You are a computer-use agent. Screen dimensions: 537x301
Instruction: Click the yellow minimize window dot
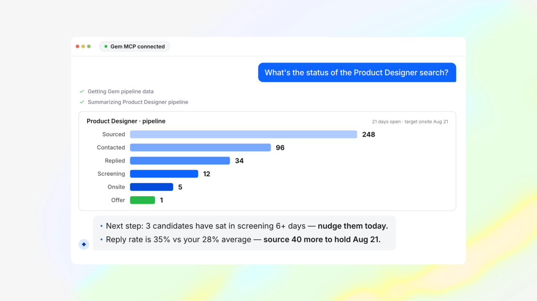[x=83, y=46]
